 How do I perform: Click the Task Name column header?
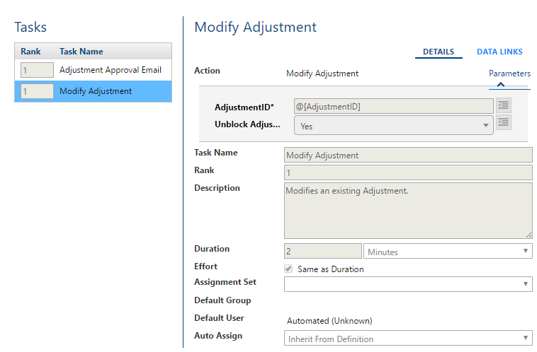81,52
